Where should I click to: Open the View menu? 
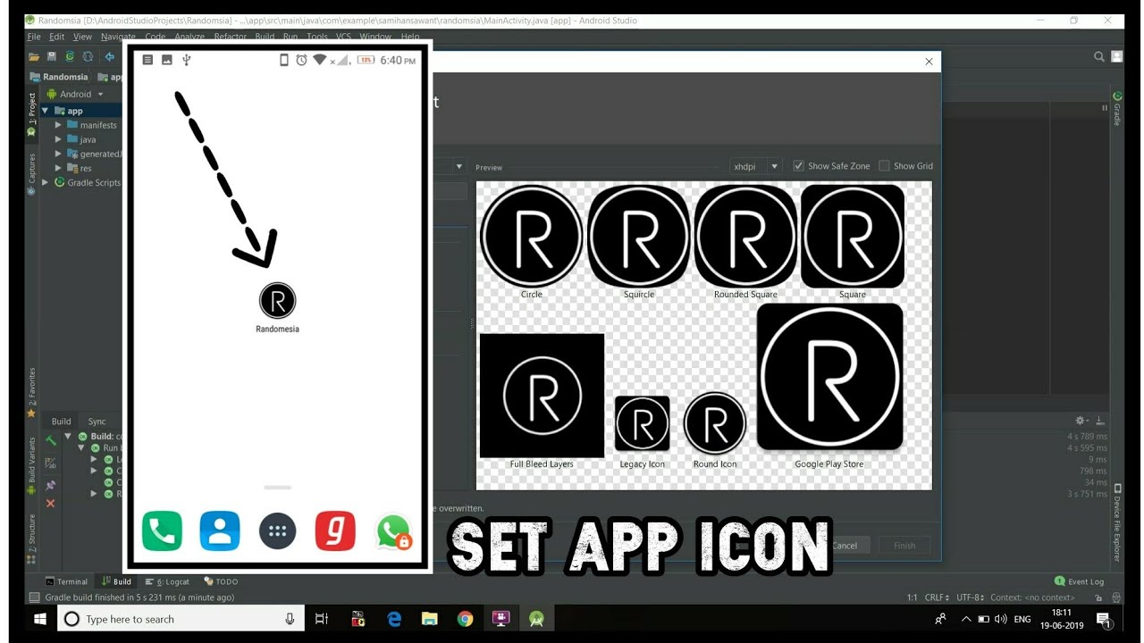82,37
